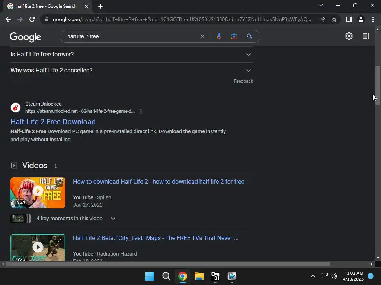The height and width of the screenshot is (285, 381).
Task: Open the Google apps grid
Action: [x=366, y=36]
